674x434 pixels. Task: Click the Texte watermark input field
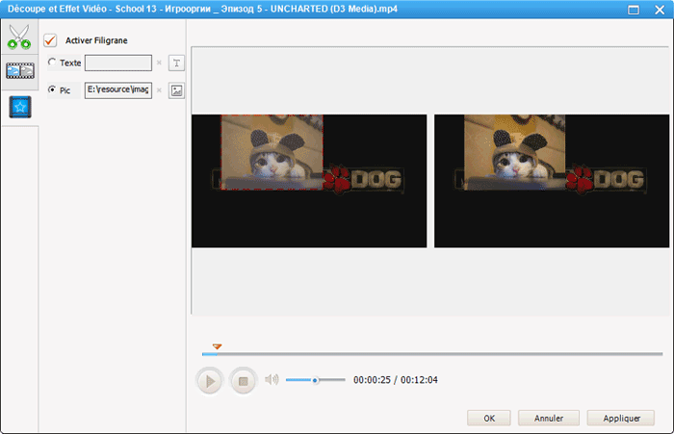coord(118,63)
